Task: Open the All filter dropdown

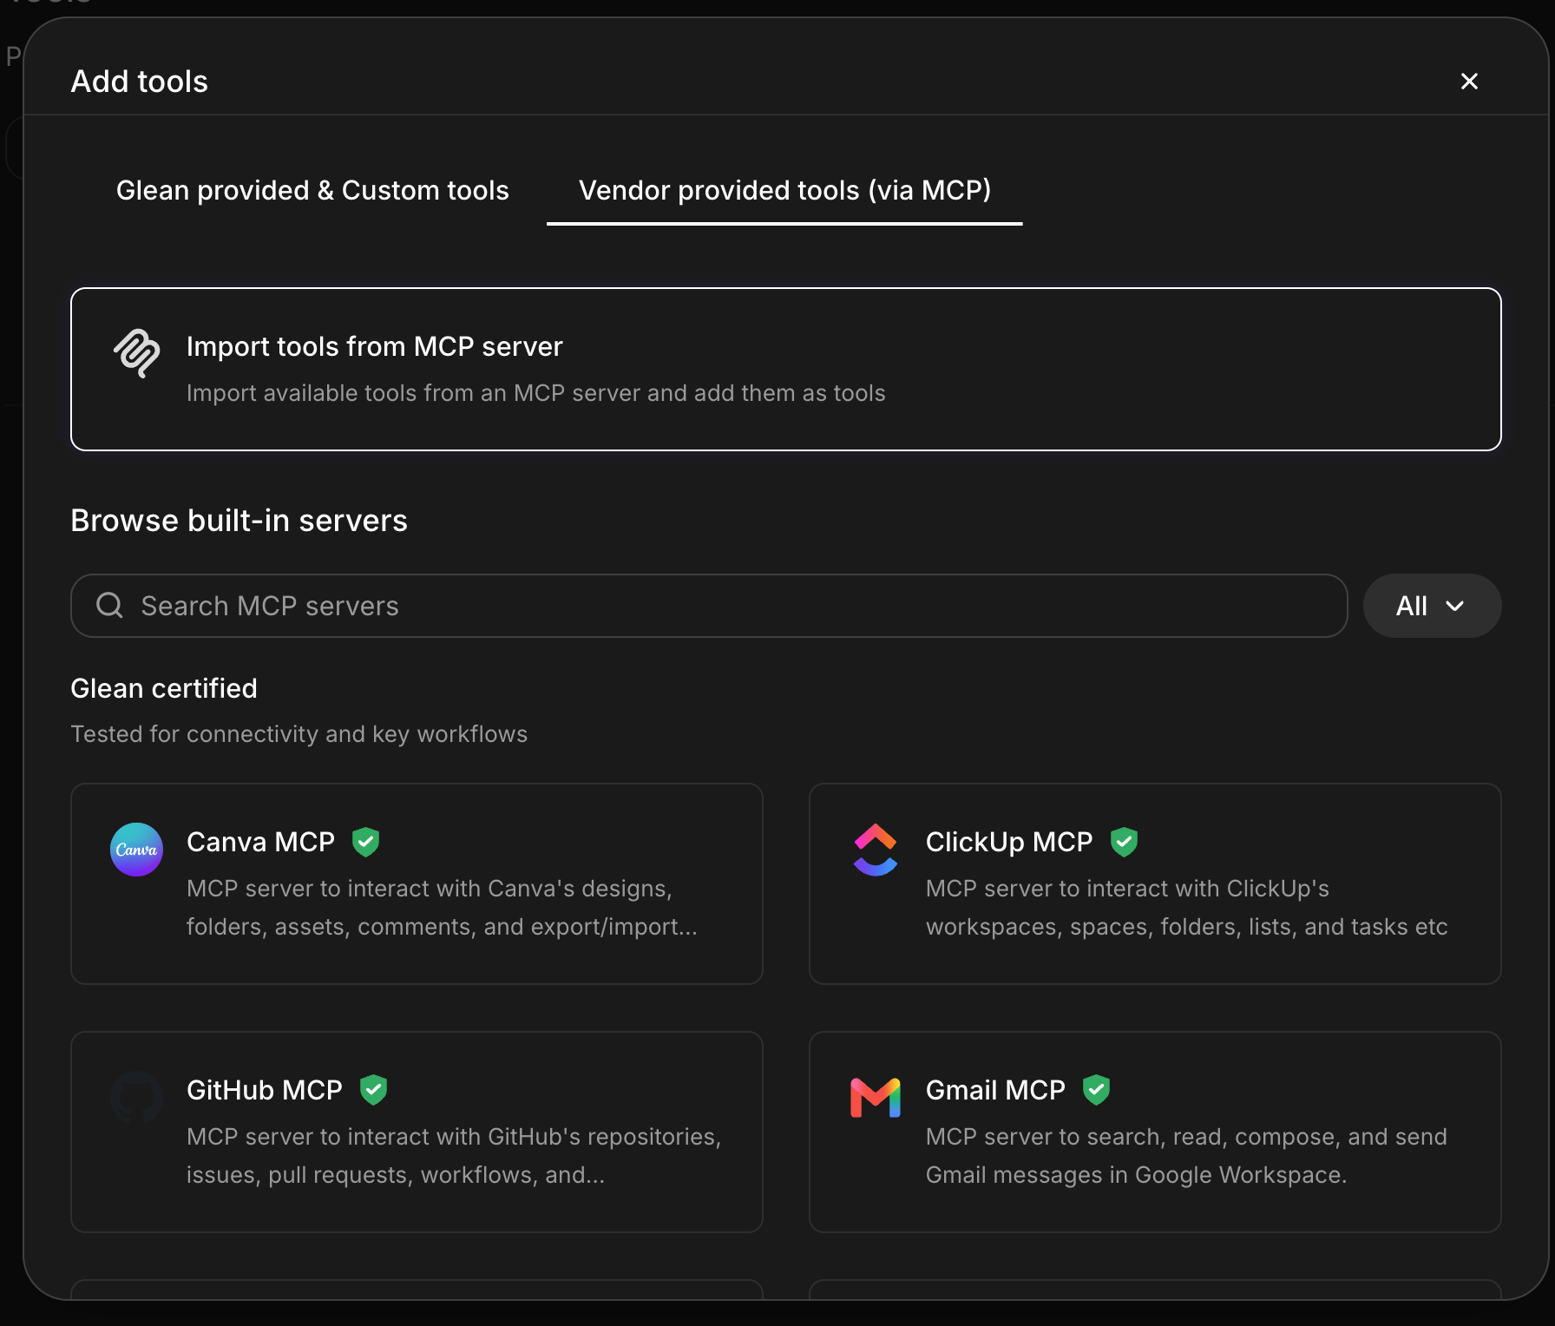Action: coord(1432,606)
